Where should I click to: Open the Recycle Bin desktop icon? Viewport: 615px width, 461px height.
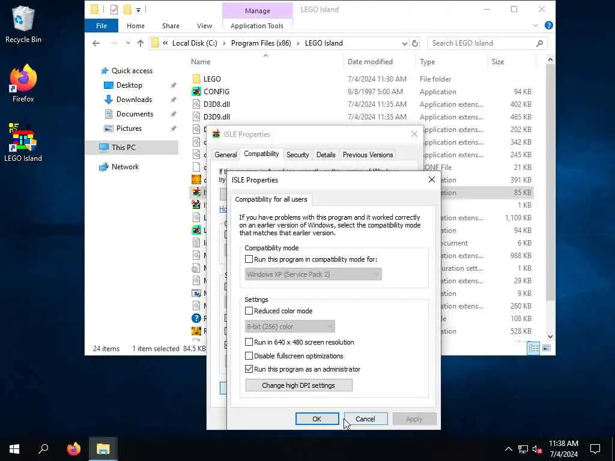pyautogui.click(x=23, y=24)
